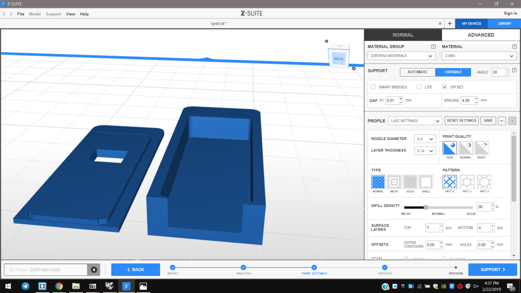The height and width of the screenshot is (293, 521).
Task: Open the View menu
Action: (71, 14)
